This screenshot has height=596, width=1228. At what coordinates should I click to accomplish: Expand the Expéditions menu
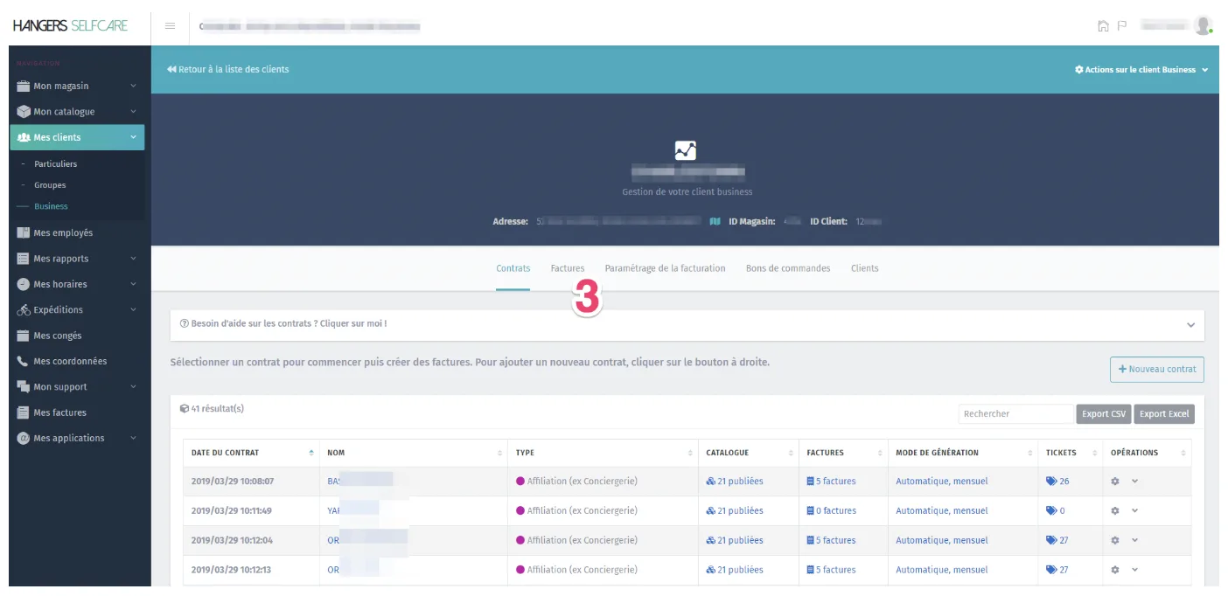click(133, 310)
